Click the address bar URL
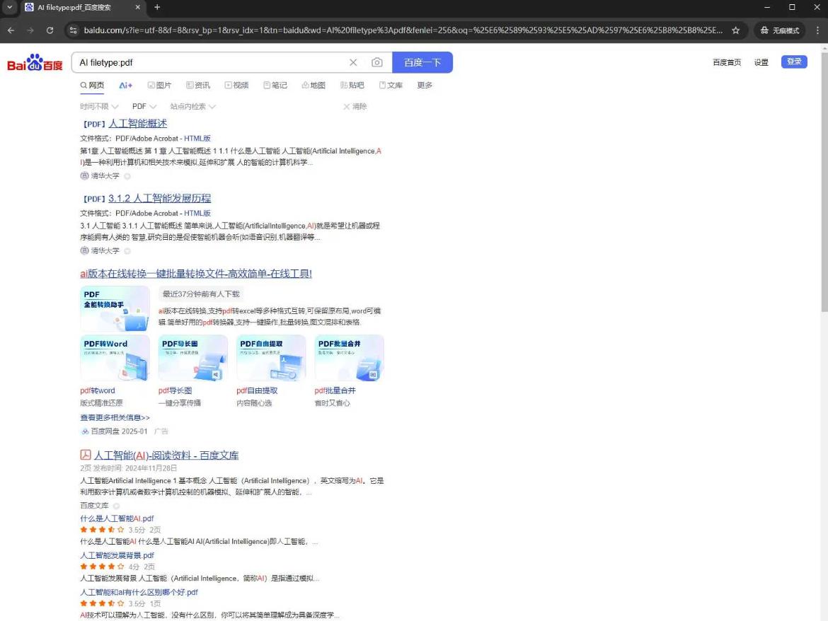The height and width of the screenshot is (621, 828). click(403, 30)
